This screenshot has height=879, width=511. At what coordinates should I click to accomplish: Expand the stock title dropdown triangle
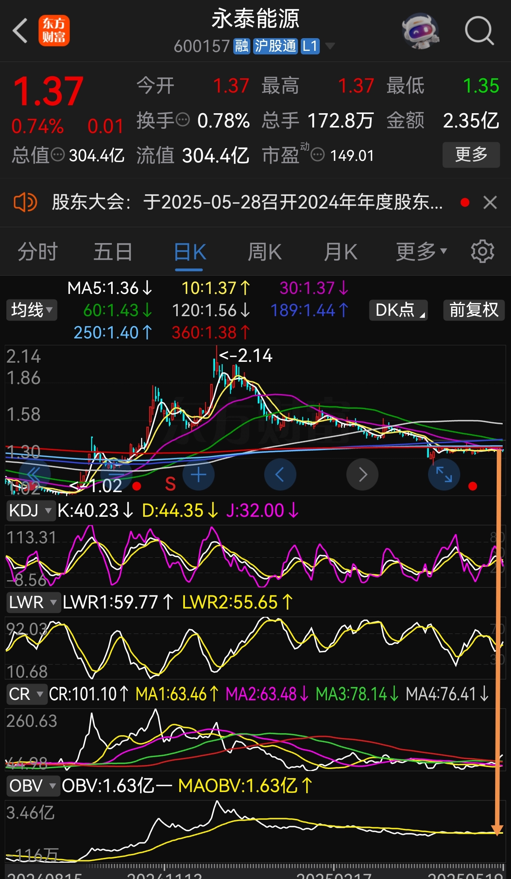[x=329, y=46]
